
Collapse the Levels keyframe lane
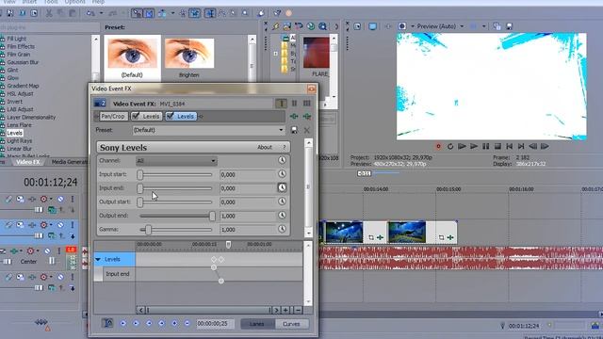click(x=98, y=260)
